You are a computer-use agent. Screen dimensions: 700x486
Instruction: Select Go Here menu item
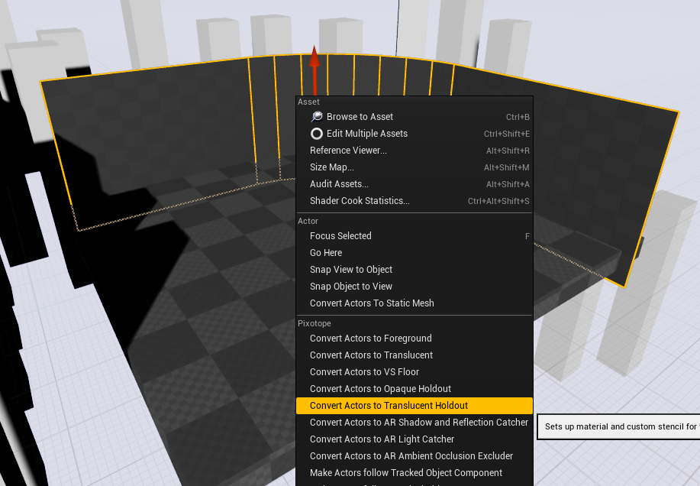coord(326,253)
